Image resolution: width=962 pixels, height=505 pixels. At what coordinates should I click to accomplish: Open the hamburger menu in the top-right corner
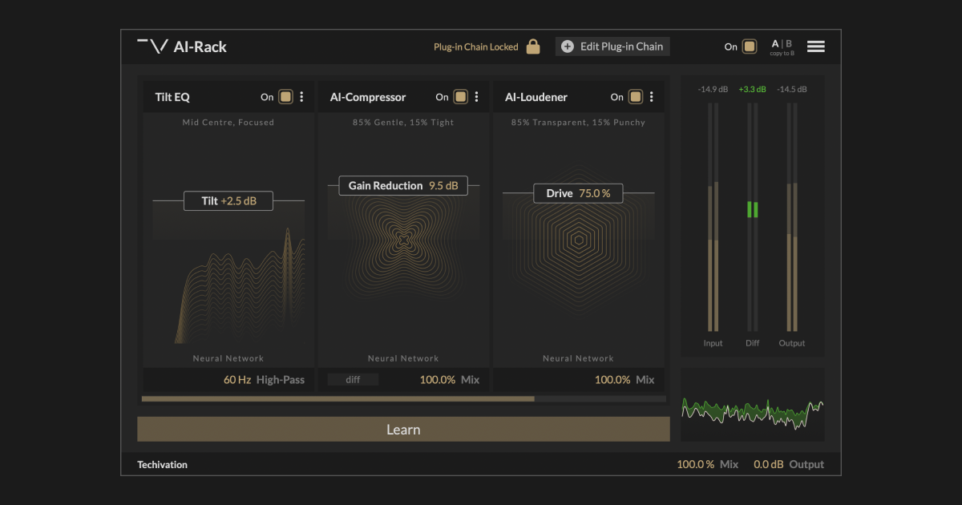coord(815,46)
